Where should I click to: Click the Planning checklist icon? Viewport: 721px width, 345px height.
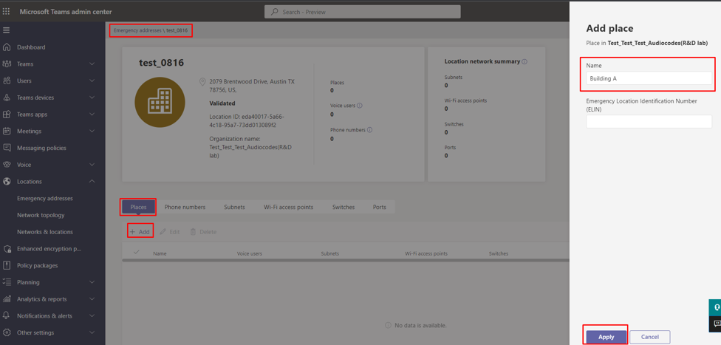point(7,282)
